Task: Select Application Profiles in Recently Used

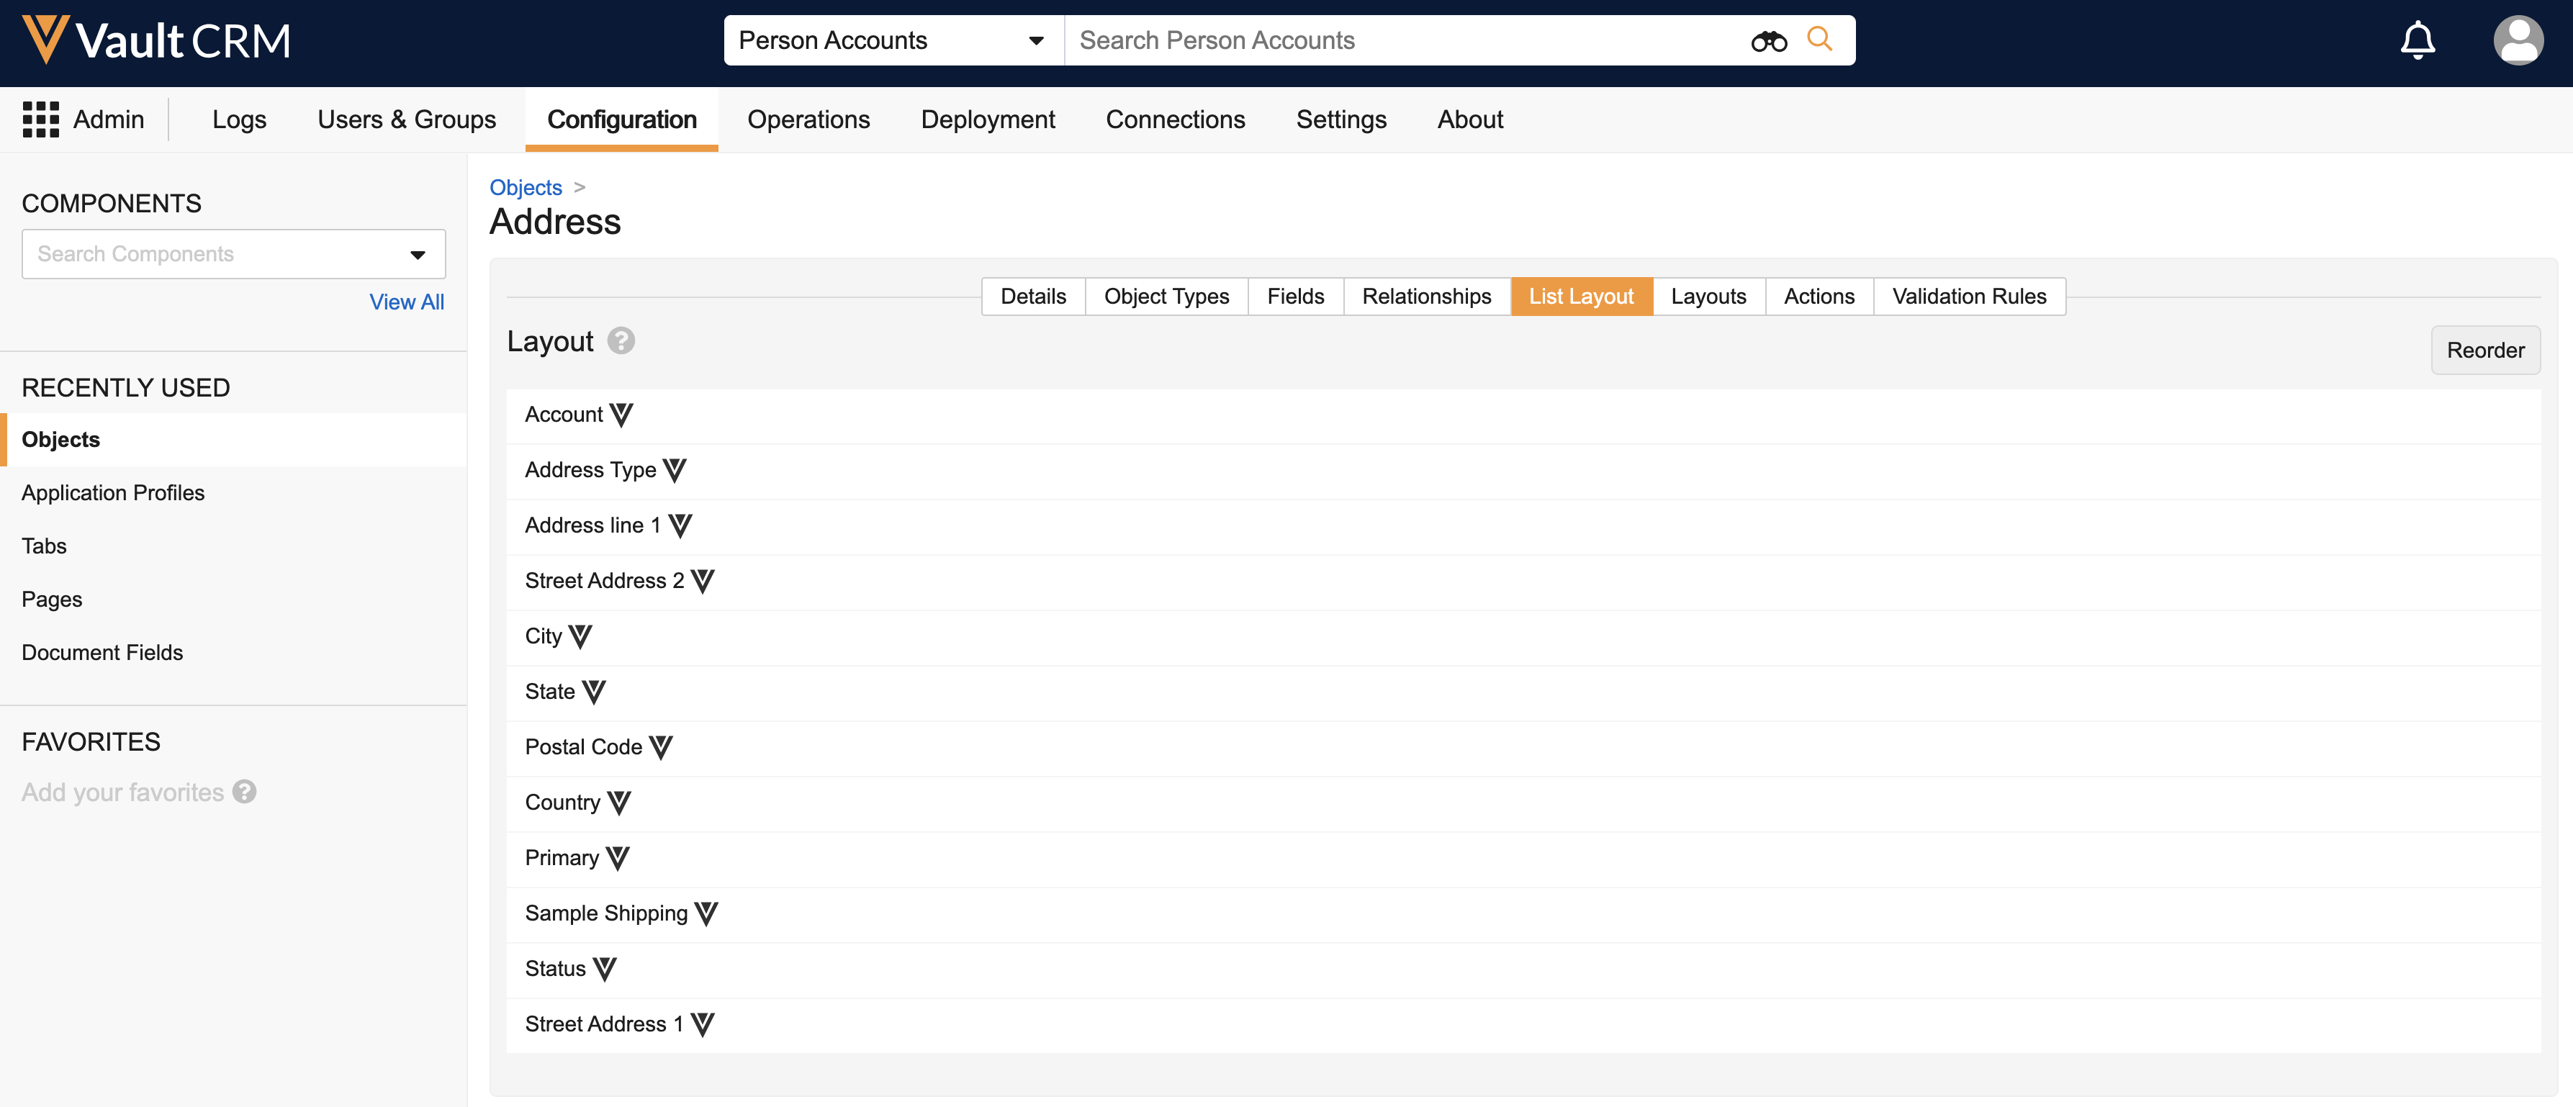Action: click(x=113, y=493)
